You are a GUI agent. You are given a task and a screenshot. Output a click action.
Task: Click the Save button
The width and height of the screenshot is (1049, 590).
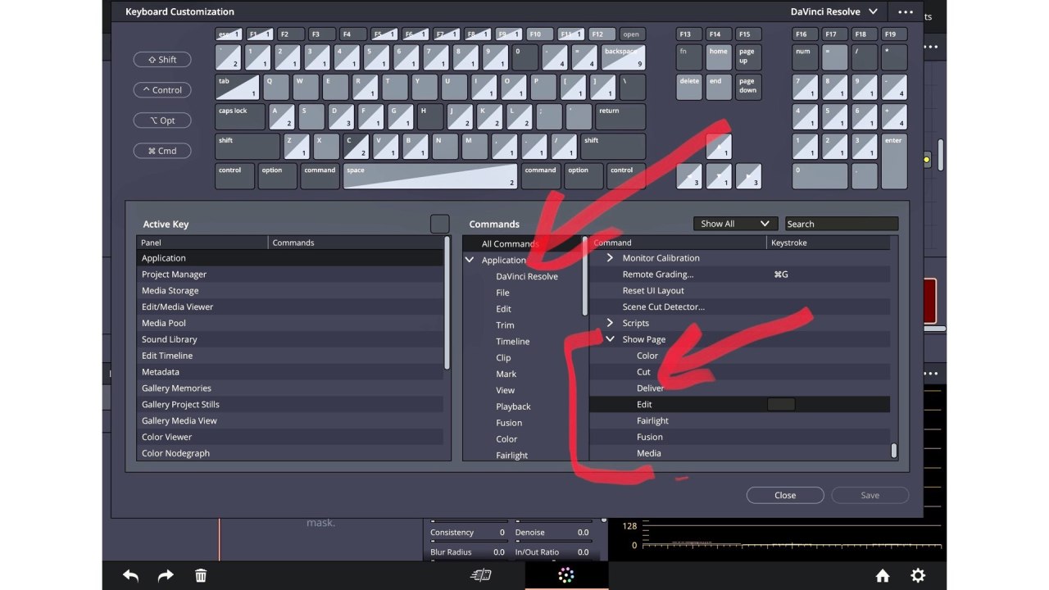[x=870, y=495]
